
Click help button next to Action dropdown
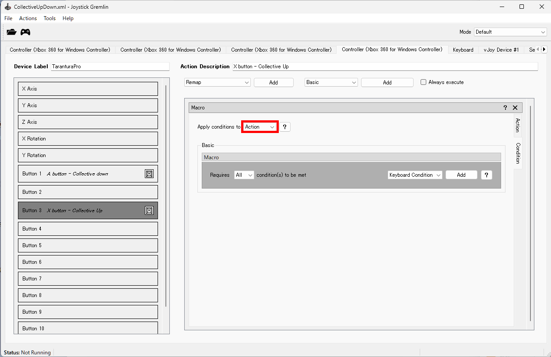[x=284, y=127]
